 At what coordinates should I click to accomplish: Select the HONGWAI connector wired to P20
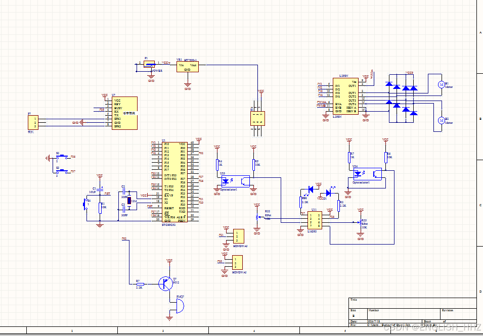click(x=237, y=262)
